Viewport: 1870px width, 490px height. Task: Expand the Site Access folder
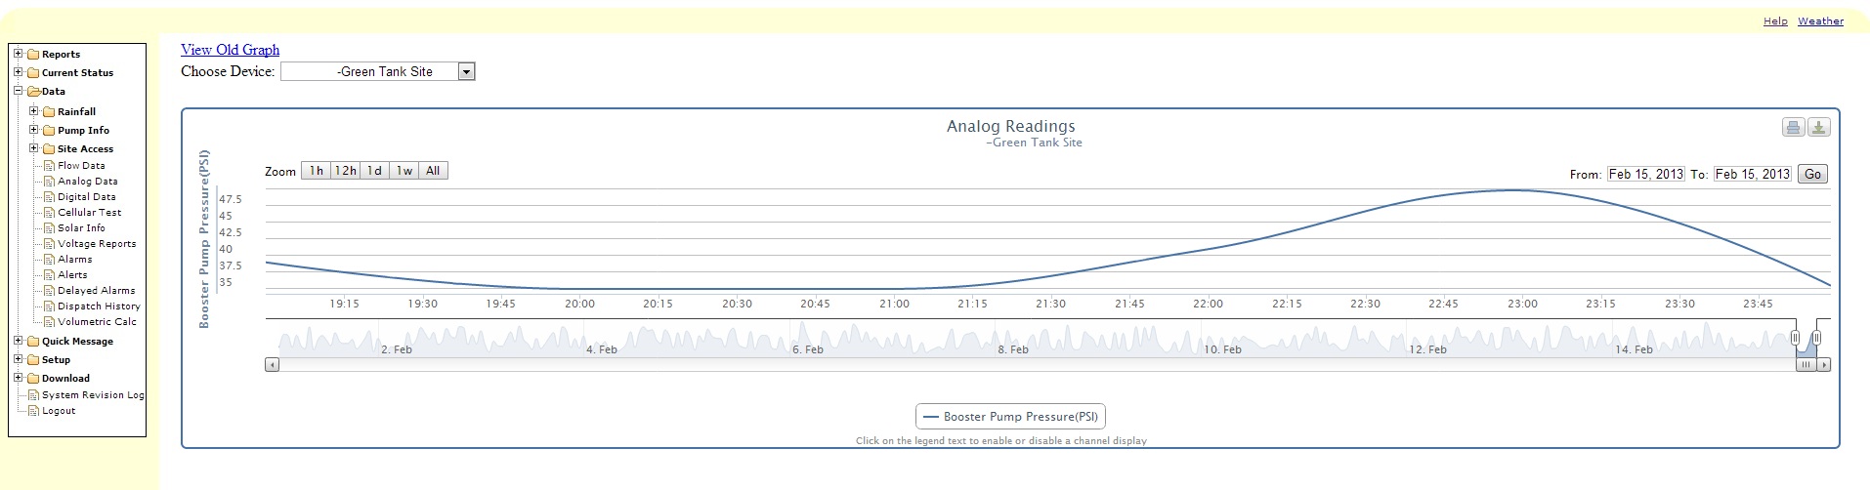pos(33,148)
